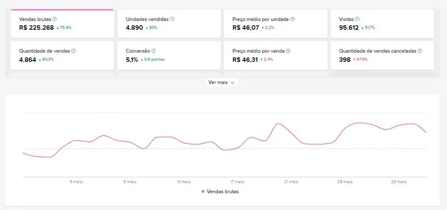Open help icon beside Quantidade de vendas
This screenshot has height=210, width=447.
tap(73, 51)
